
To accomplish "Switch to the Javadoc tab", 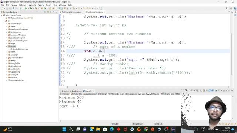I will (x=64, y=91).
